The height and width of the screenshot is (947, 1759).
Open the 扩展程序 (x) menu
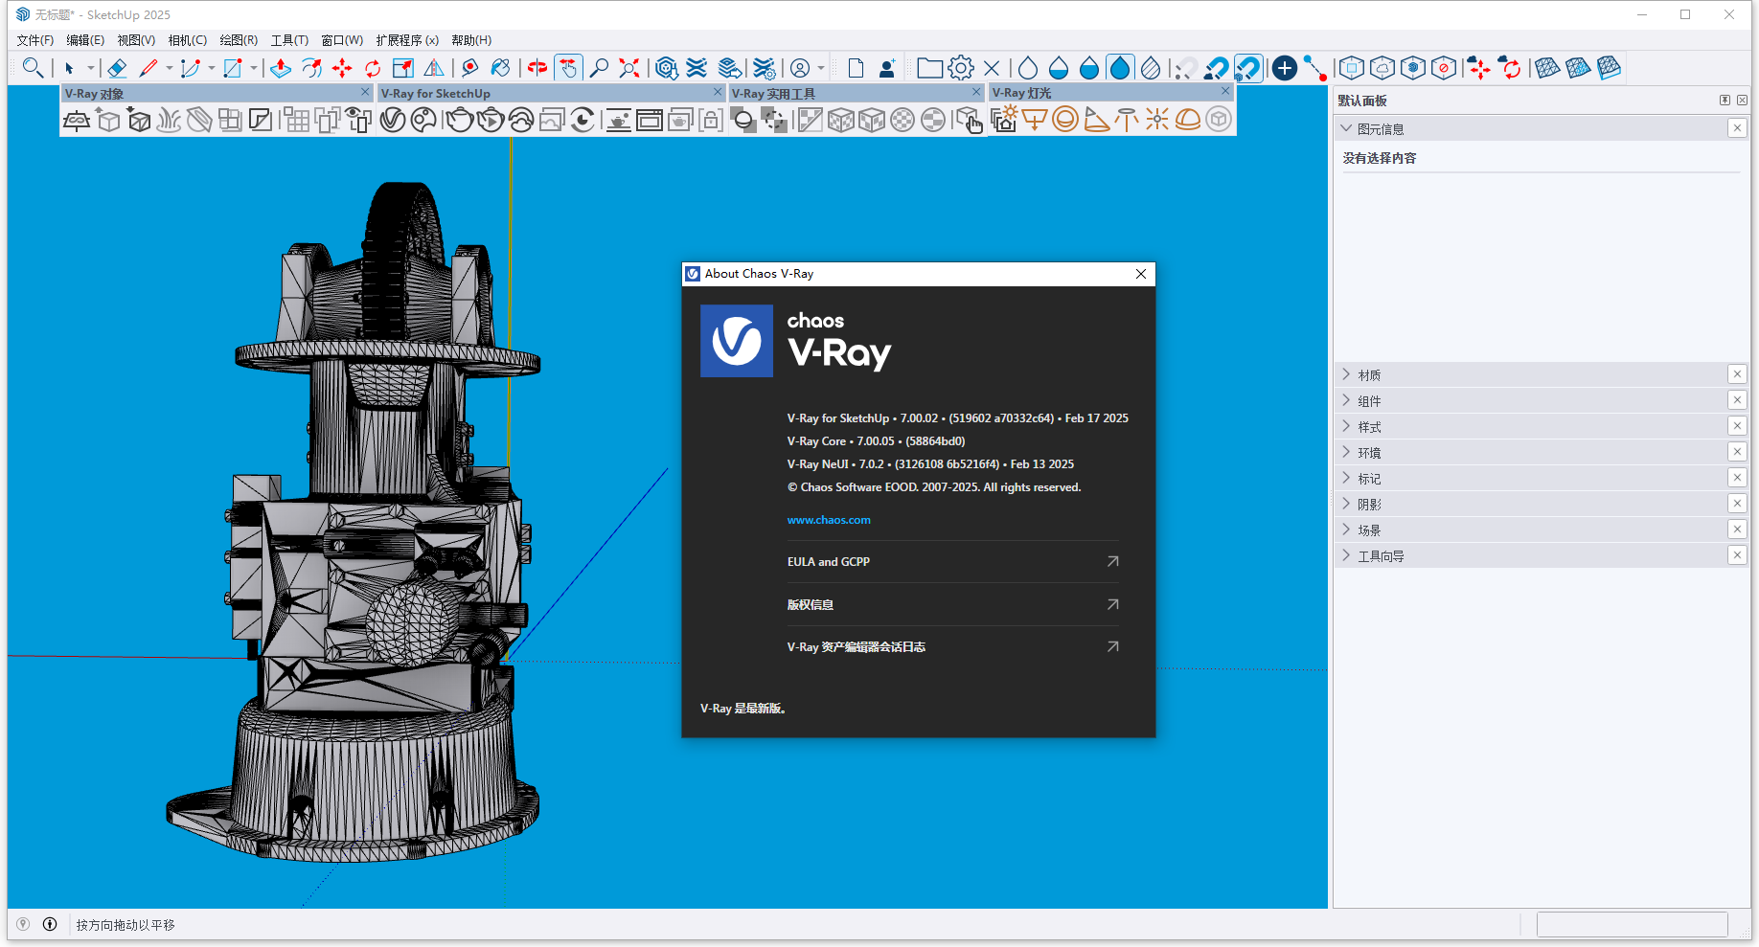[x=407, y=40]
